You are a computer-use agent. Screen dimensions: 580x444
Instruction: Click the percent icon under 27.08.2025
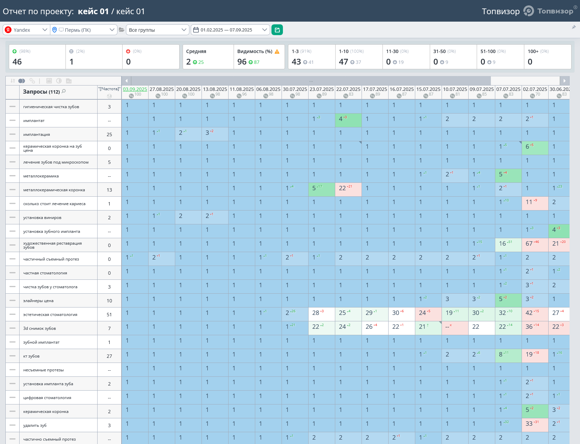tap(158, 96)
